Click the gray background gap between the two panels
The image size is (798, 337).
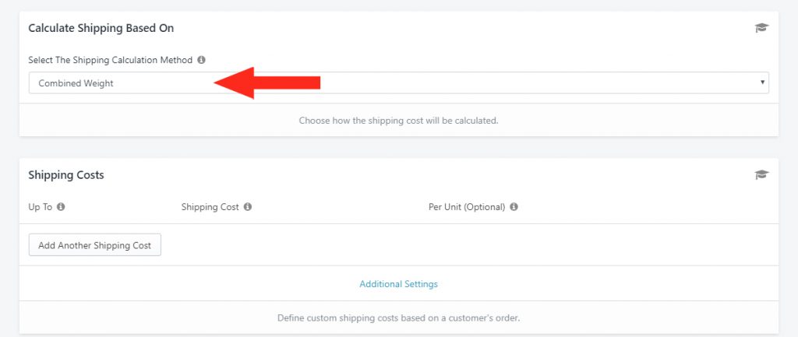click(398, 147)
